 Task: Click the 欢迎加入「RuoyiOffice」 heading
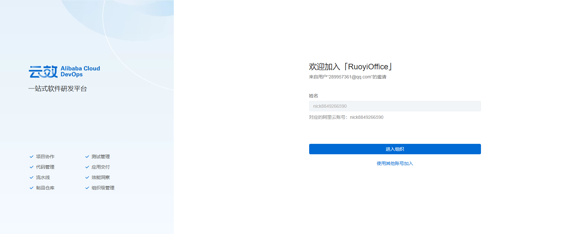[x=351, y=67]
